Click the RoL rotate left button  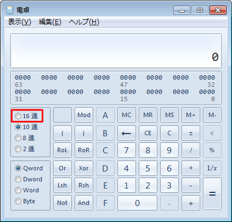63,150
